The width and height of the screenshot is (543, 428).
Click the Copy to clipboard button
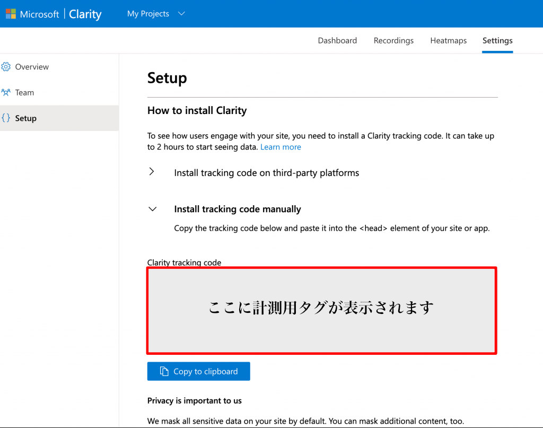pyautogui.click(x=198, y=371)
